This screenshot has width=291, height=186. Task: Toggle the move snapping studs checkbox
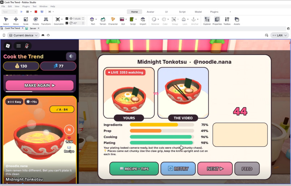pos(67,18)
